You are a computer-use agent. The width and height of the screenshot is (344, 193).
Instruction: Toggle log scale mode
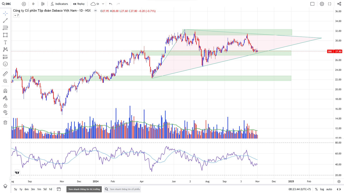322,189
